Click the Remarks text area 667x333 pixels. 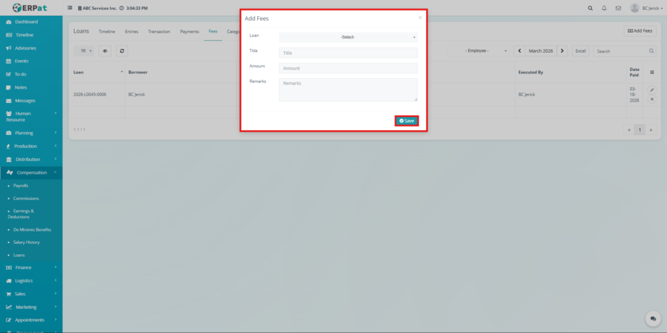click(348, 90)
